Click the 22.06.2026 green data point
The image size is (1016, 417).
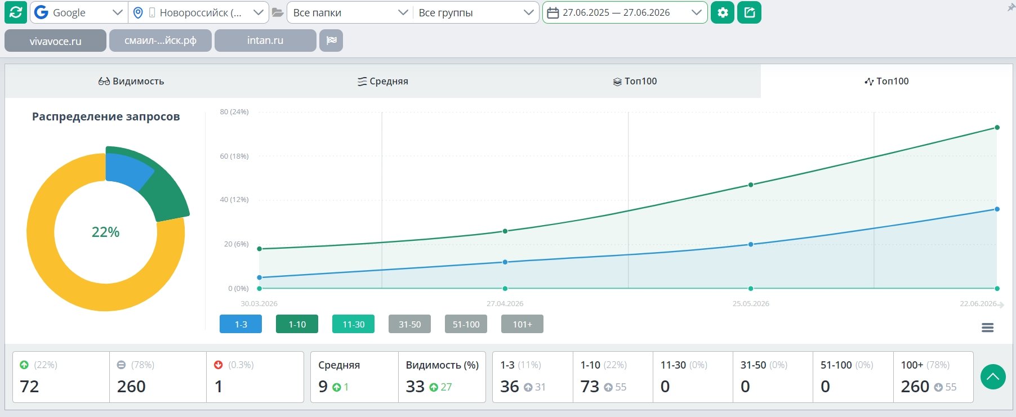point(997,128)
